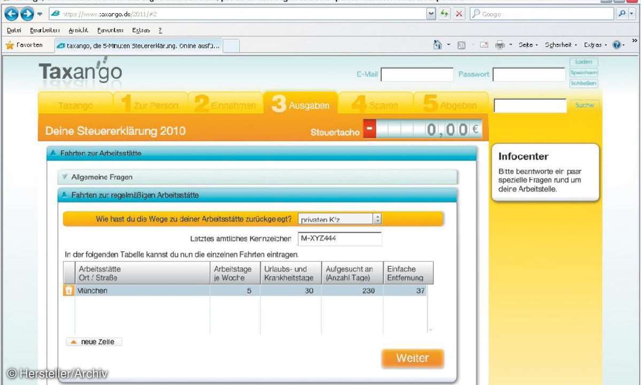Collapse the Fahrten zur Arbeitsstätte section
The image size is (641, 385).
(x=261, y=153)
